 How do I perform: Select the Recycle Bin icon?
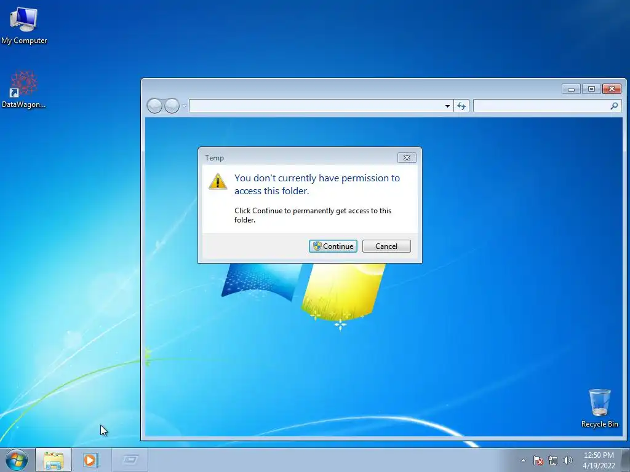pos(599,408)
